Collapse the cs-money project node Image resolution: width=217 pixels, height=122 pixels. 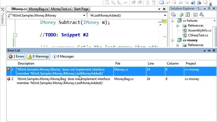click(x=173, y=41)
